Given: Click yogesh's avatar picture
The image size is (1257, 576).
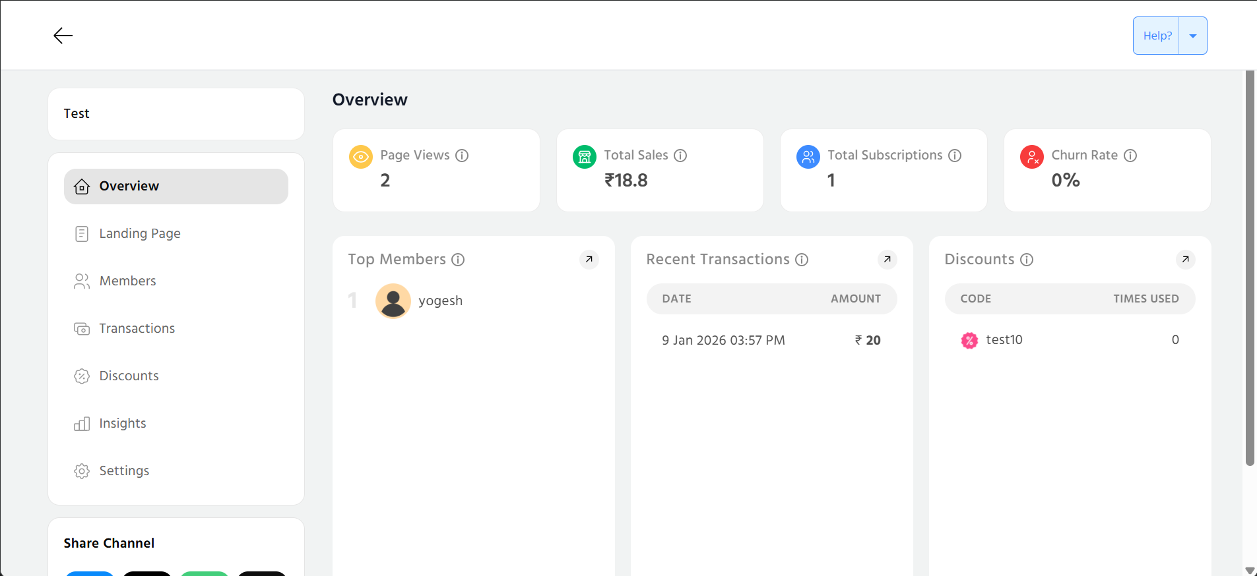Looking at the screenshot, I should (393, 301).
